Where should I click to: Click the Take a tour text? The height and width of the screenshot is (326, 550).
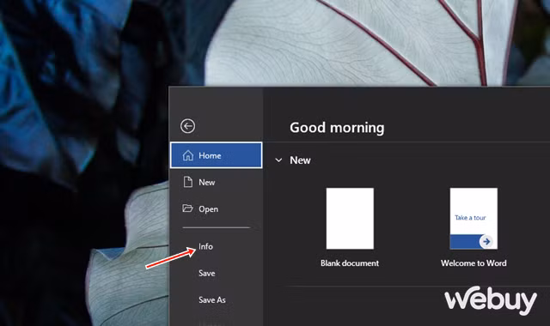pyautogui.click(x=470, y=217)
